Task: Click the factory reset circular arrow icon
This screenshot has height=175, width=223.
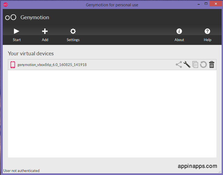Action: tap(204, 65)
